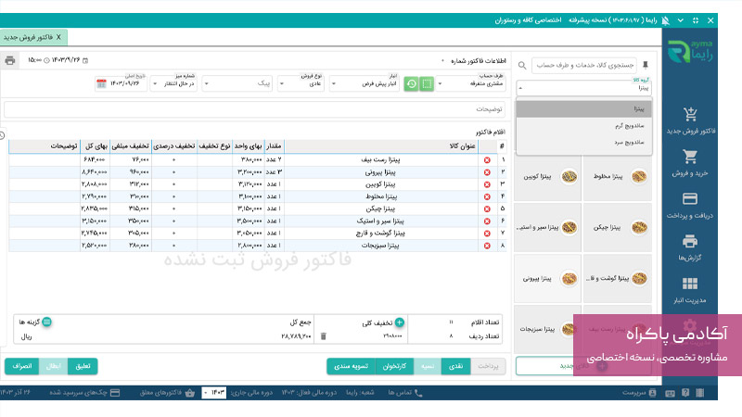Click the ابطال void button
The image size is (742, 417).
[x=54, y=366]
